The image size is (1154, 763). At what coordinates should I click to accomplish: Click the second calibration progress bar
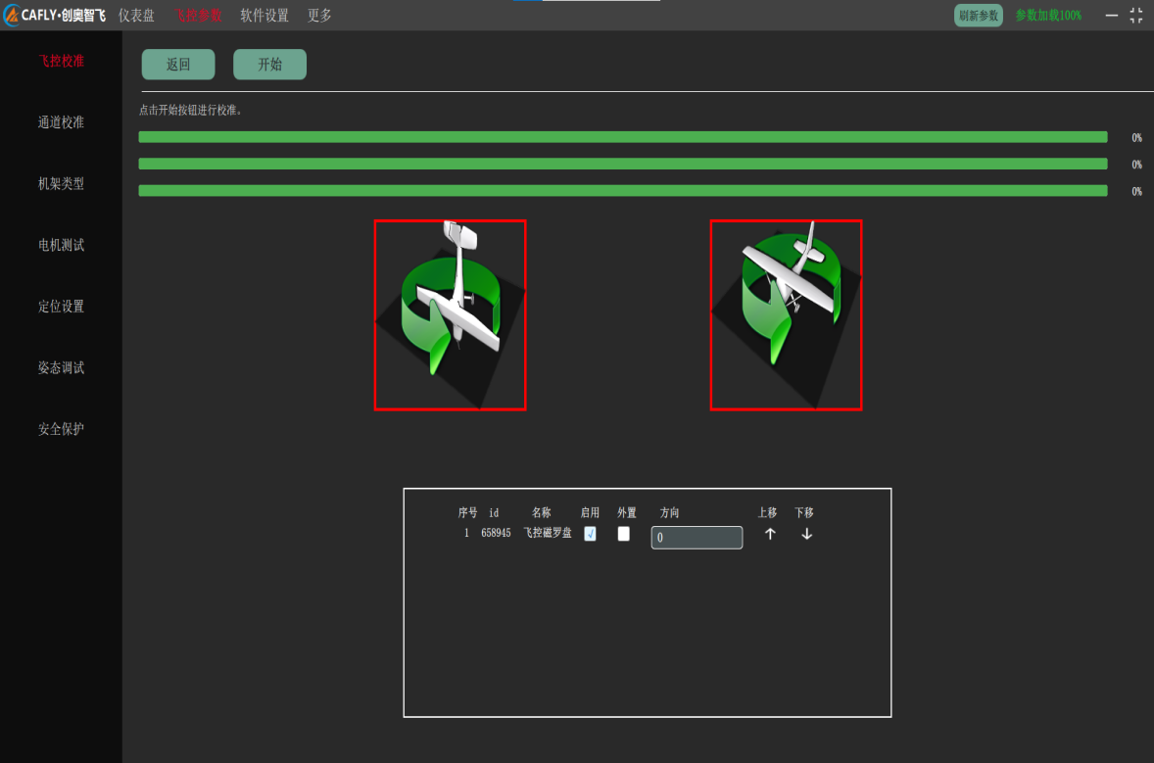(623, 164)
